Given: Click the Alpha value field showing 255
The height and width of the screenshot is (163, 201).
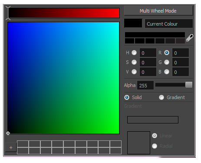Looking at the screenshot, I should [145, 85].
